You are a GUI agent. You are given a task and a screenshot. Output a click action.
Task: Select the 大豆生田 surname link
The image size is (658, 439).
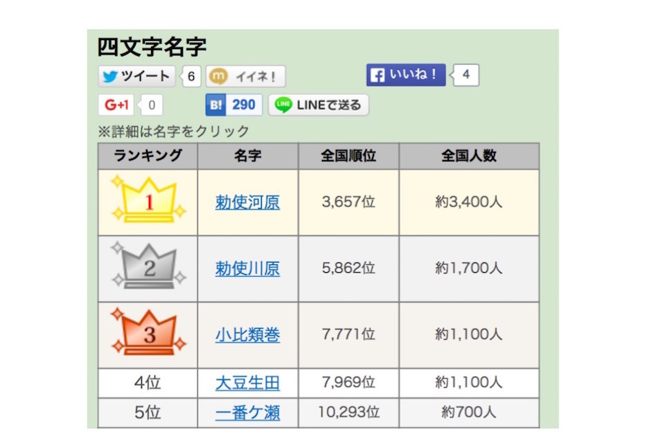(x=247, y=382)
